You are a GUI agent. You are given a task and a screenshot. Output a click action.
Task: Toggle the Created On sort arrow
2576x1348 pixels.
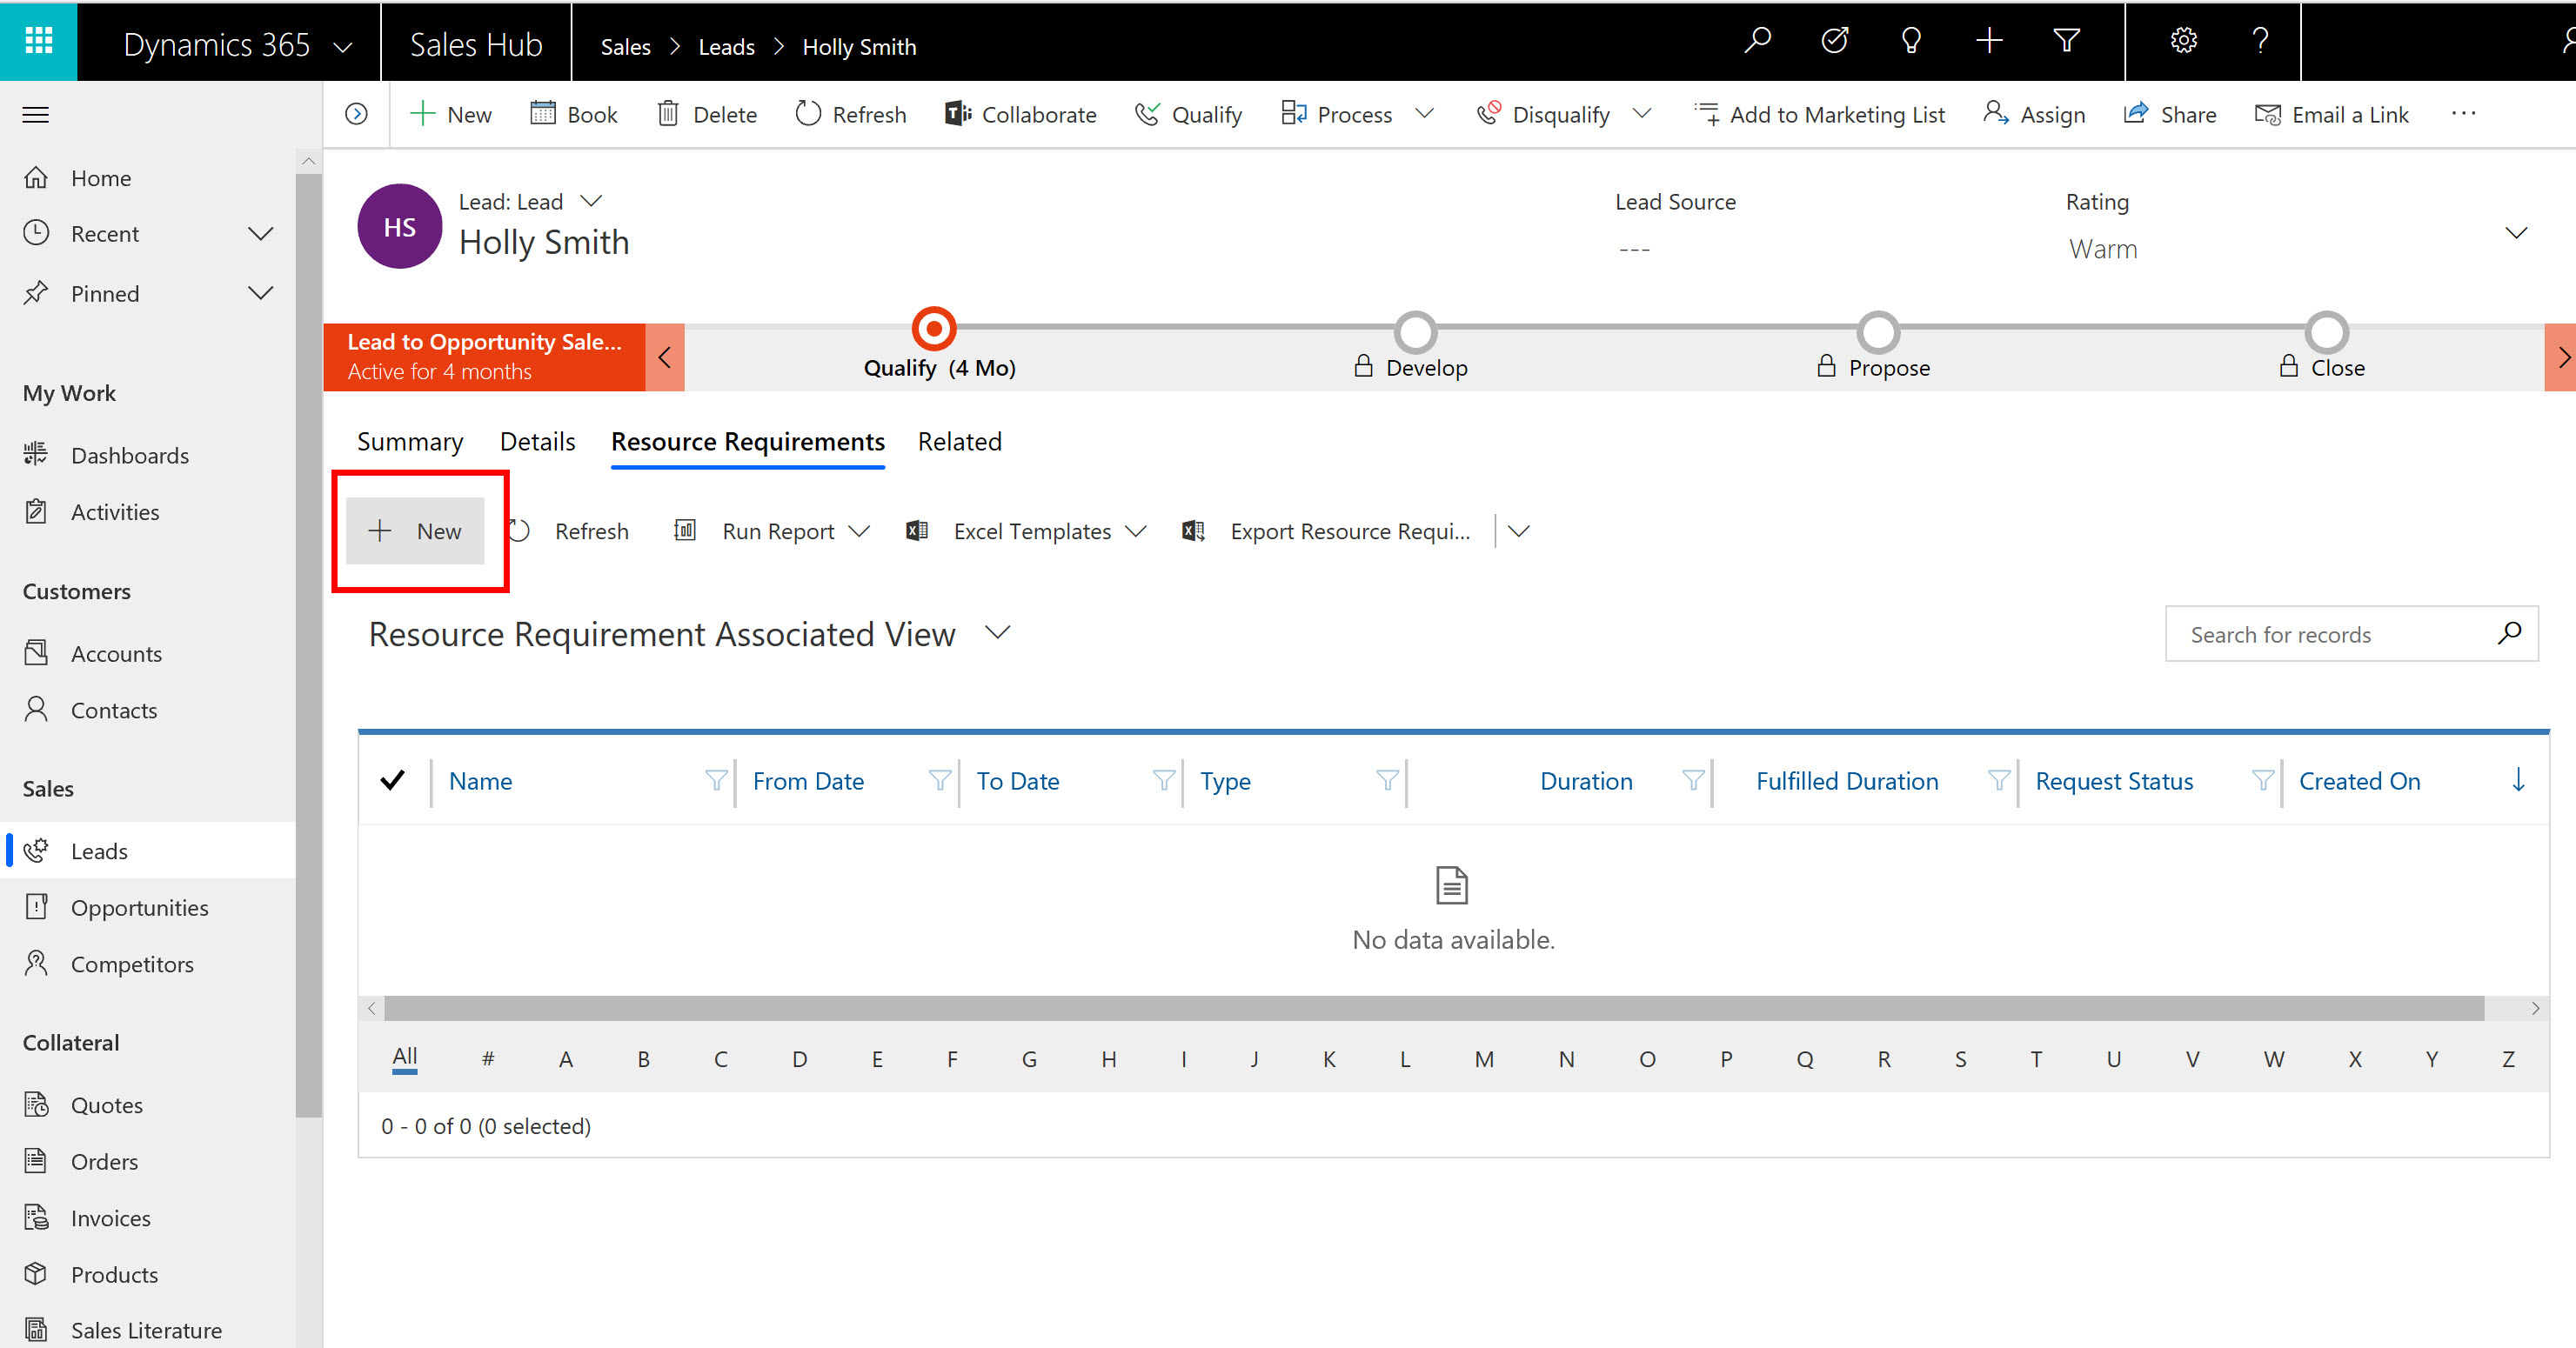click(2519, 780)
